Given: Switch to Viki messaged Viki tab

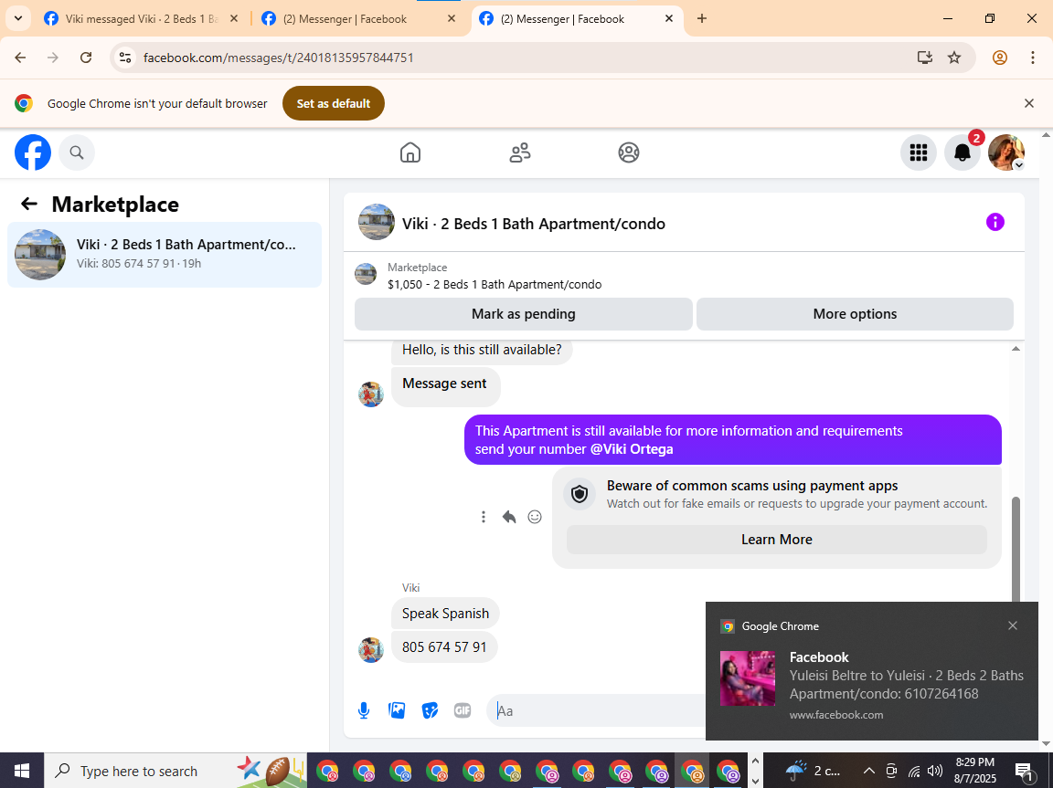Looking at the screenshot, I should 141,19.
